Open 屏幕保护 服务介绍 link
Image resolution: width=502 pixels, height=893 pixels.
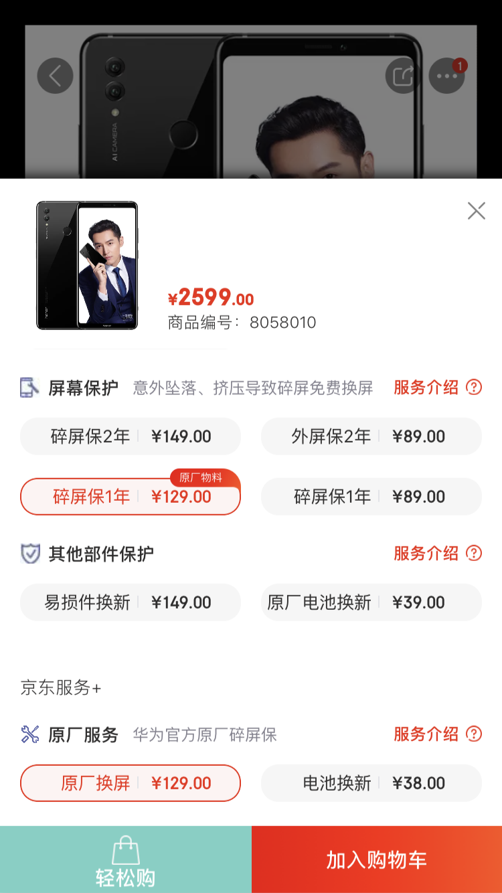pyautogui.click(x=426, y=387)
